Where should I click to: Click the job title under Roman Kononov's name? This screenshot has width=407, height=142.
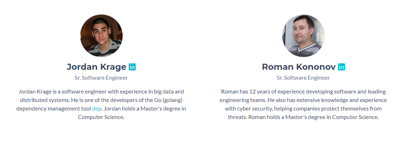click(x=303, y=78)
